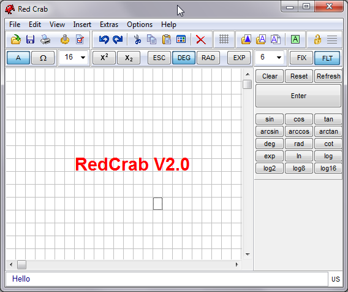Click the text box folder icon with A
Screen dimensions: 348x292
click(261, 39)
